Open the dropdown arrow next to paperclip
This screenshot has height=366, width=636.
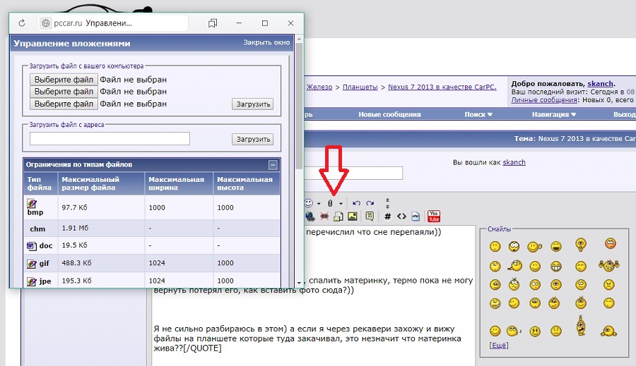(341, 204)
